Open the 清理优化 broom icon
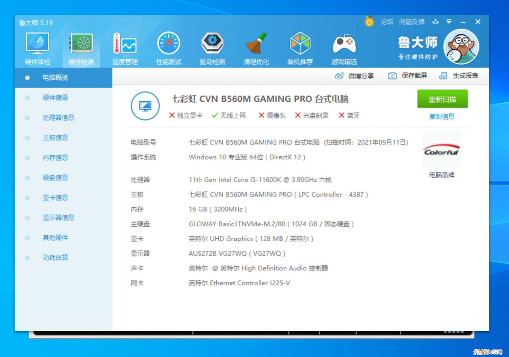 click(x=256, y=43)
